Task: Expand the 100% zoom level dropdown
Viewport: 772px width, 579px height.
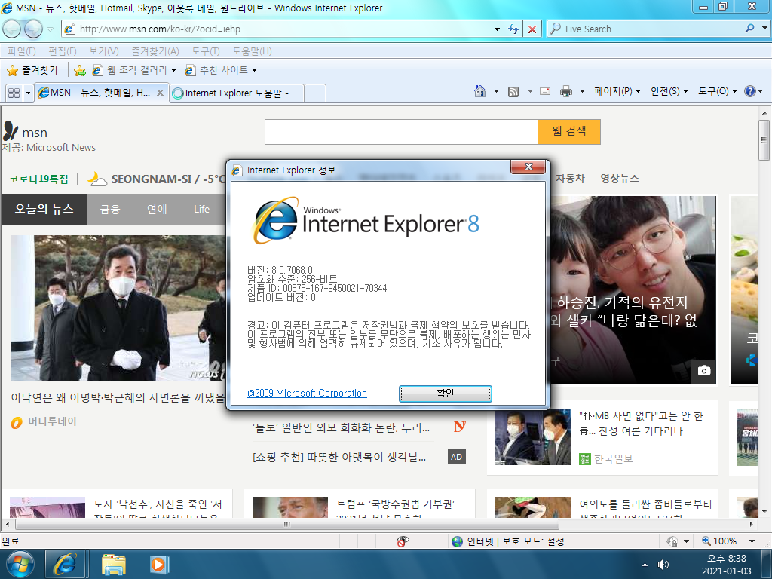Action: (752, 541)
